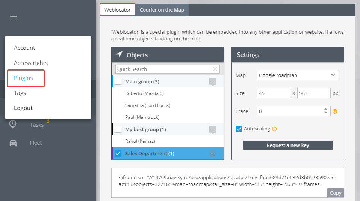Collapse the Main group list
This screenshot has height=201, width=360.
pos(213,82)
